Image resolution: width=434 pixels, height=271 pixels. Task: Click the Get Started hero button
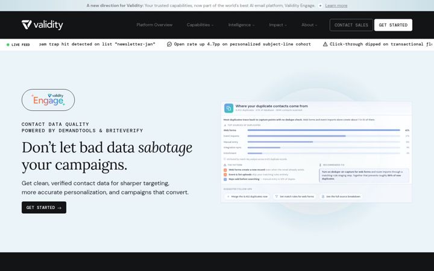[x=44, y=207]
